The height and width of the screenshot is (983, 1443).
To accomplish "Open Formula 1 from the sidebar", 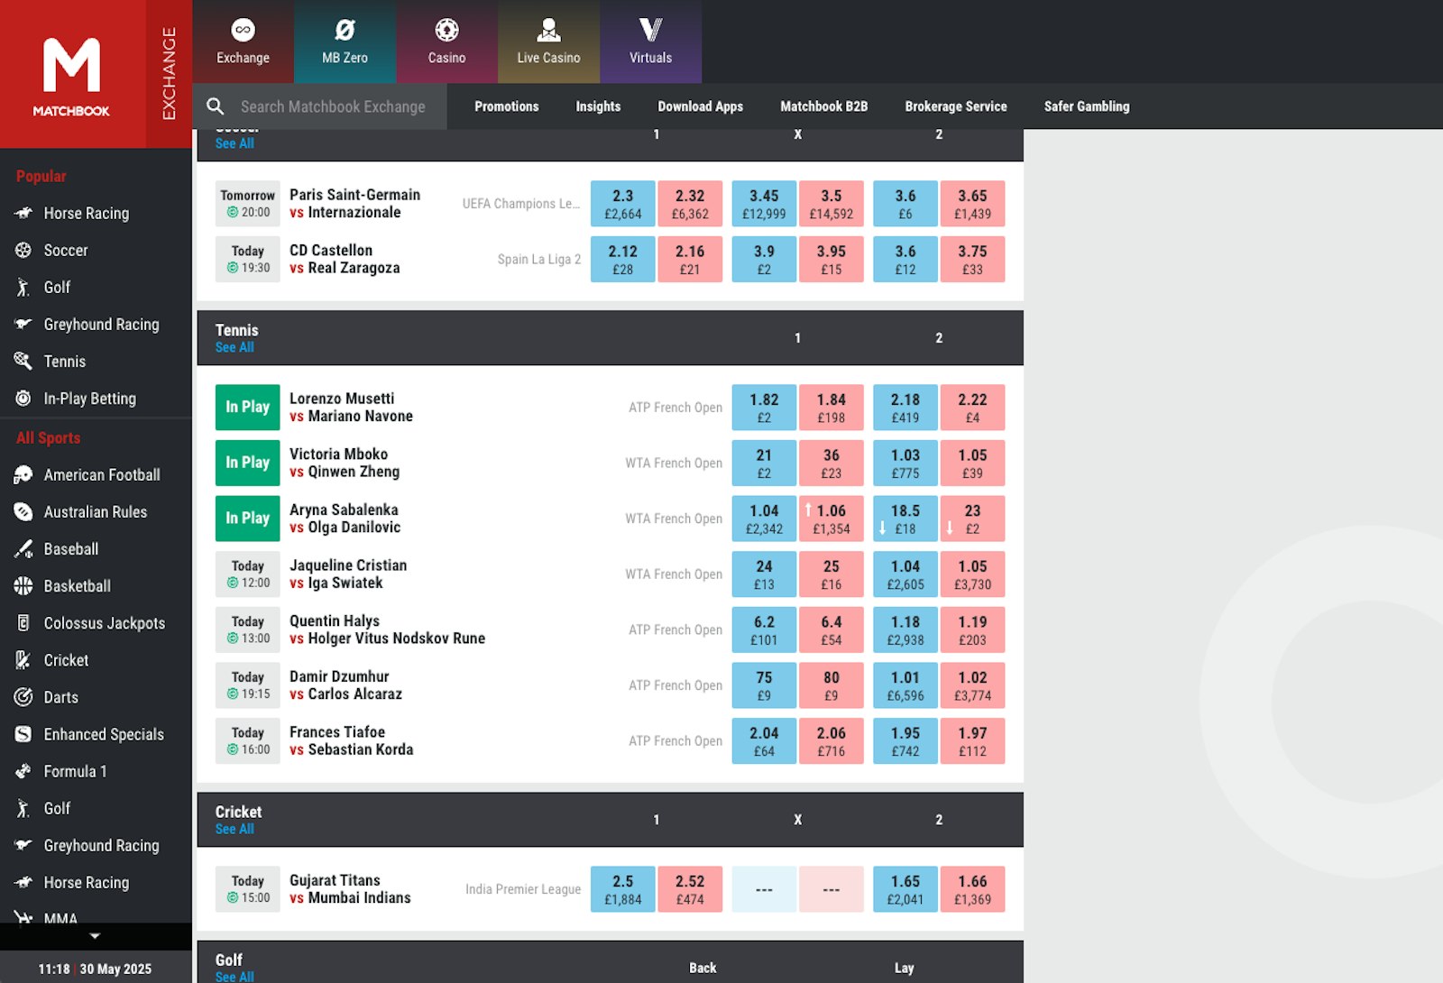I will [76, 771].
